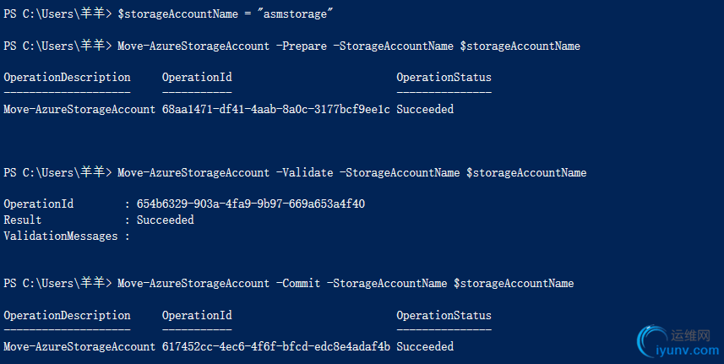Image resolution: width=724 pixels, height=364 pixels.
Task: Click the Succeeded status of Prepare operation
Action: (x=425, y=109)
